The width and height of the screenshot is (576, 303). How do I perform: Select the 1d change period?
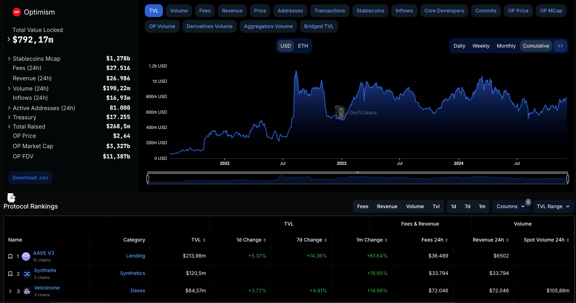454,206
